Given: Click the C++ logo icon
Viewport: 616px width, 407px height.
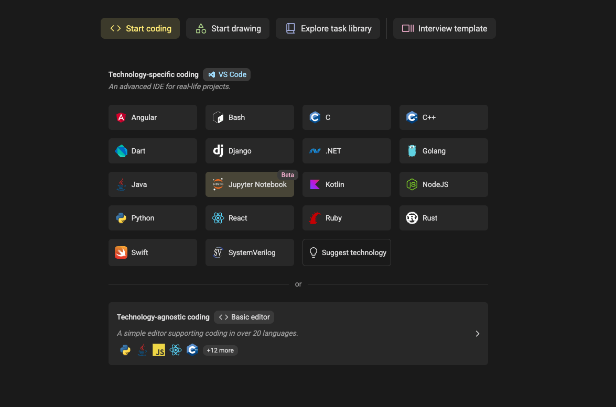Looking at the screenshot, I should click(412, 117).
